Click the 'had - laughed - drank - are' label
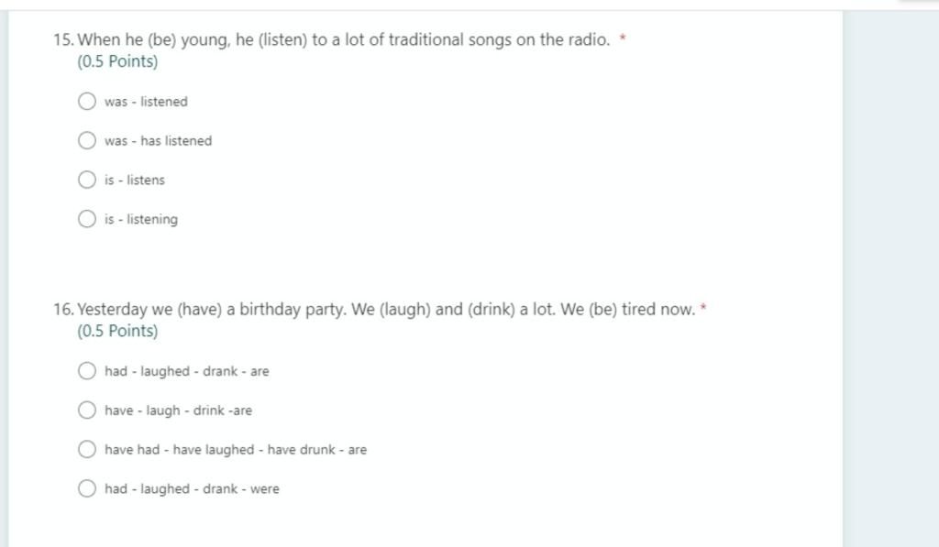Image resolution: width=939 pixels, height=547 pixels. (187, 372)
